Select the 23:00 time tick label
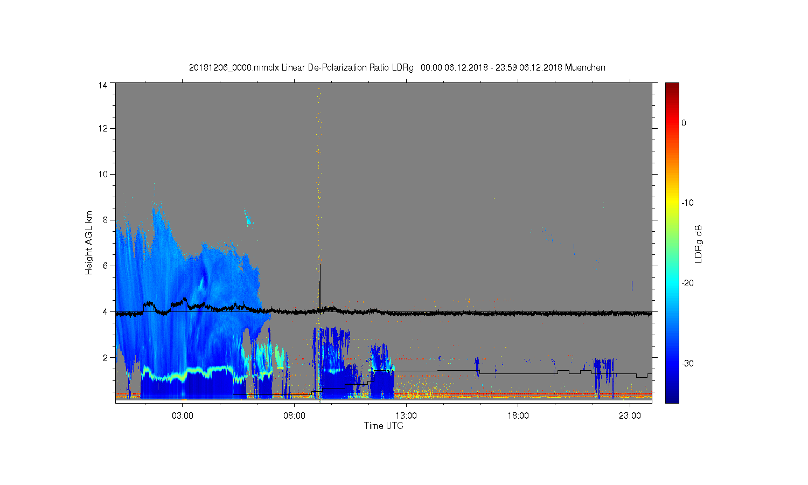808x485 pixels. (630, 416)
